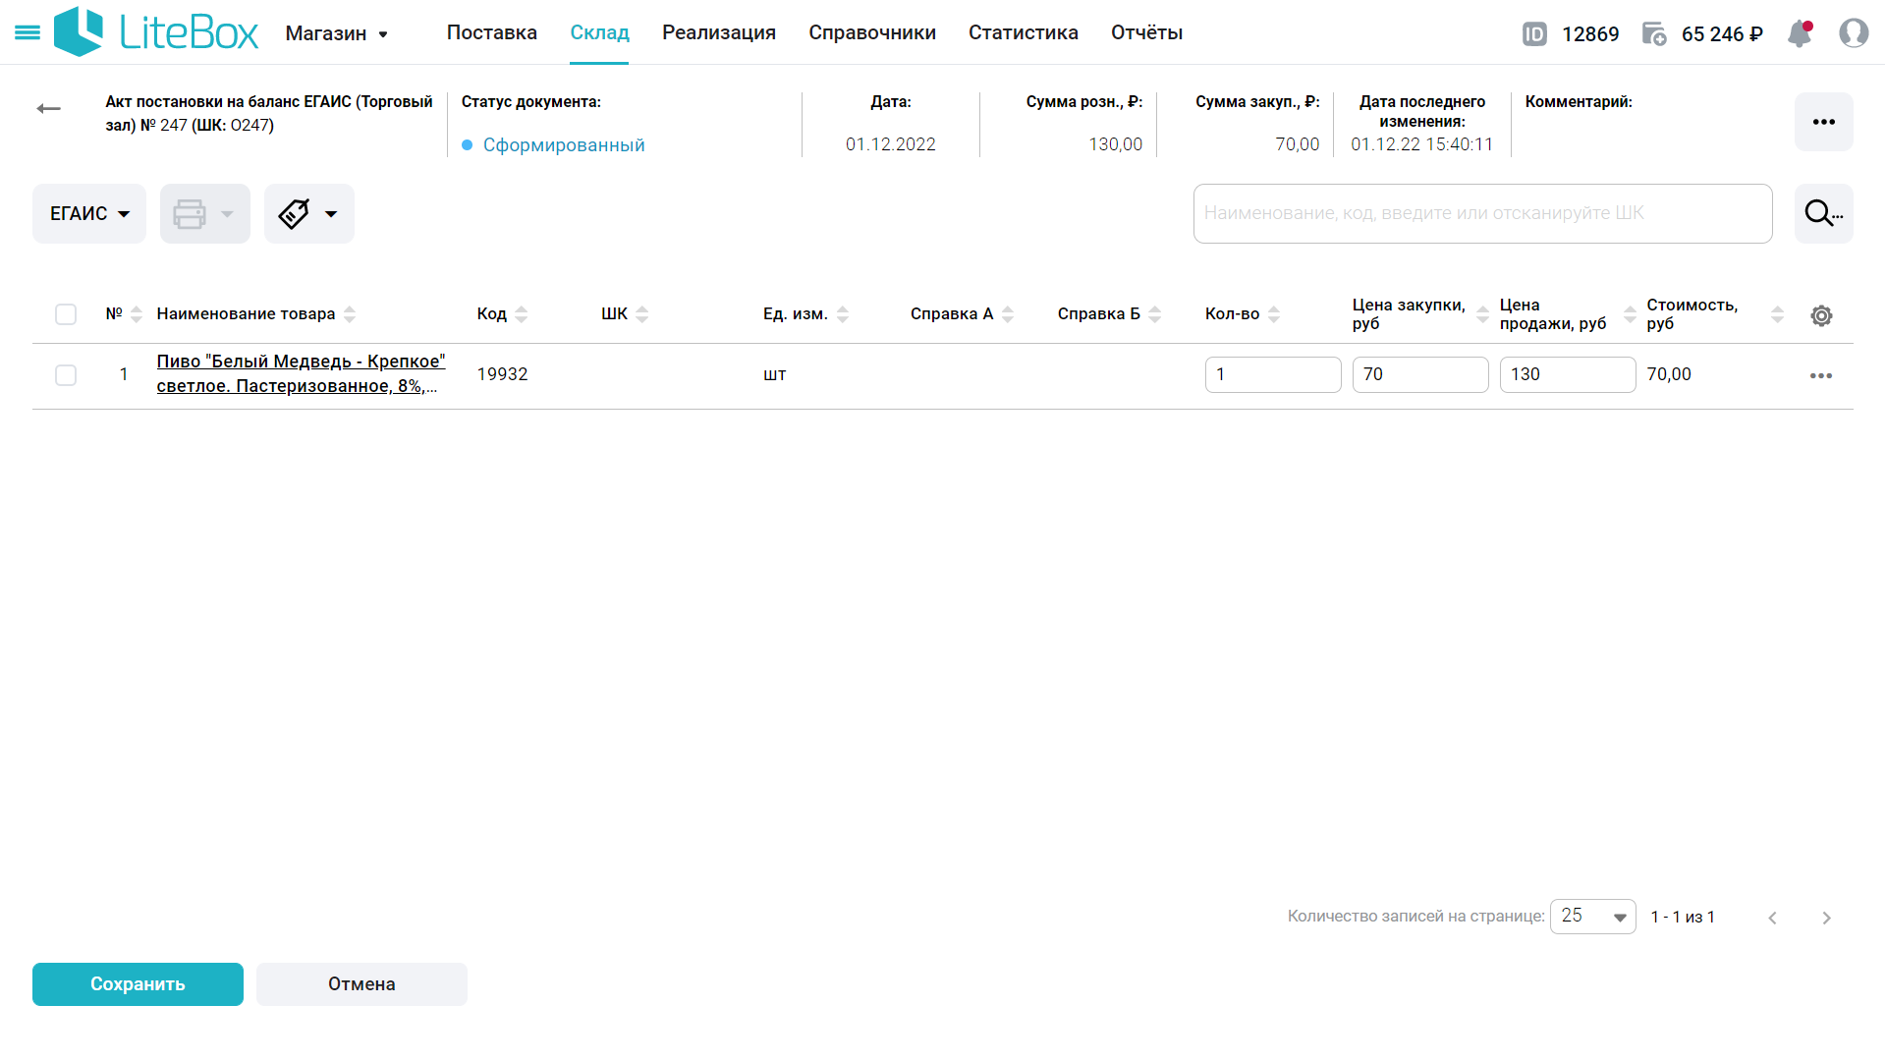The height and width of the screenshot is (1061, 1886).
Task: Go to previous page arrow
Action: pyautogui.click(x=1773, y=918)
